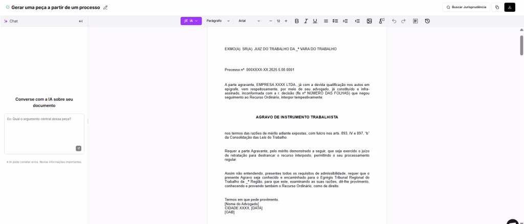The width and height of the screenshot is (524, 224).
Task: Open document version history
Action: point(427,21)
